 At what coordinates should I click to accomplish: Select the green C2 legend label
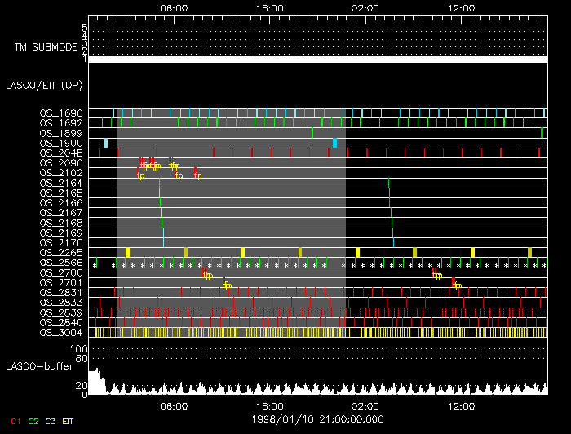[x=32, y=421]
